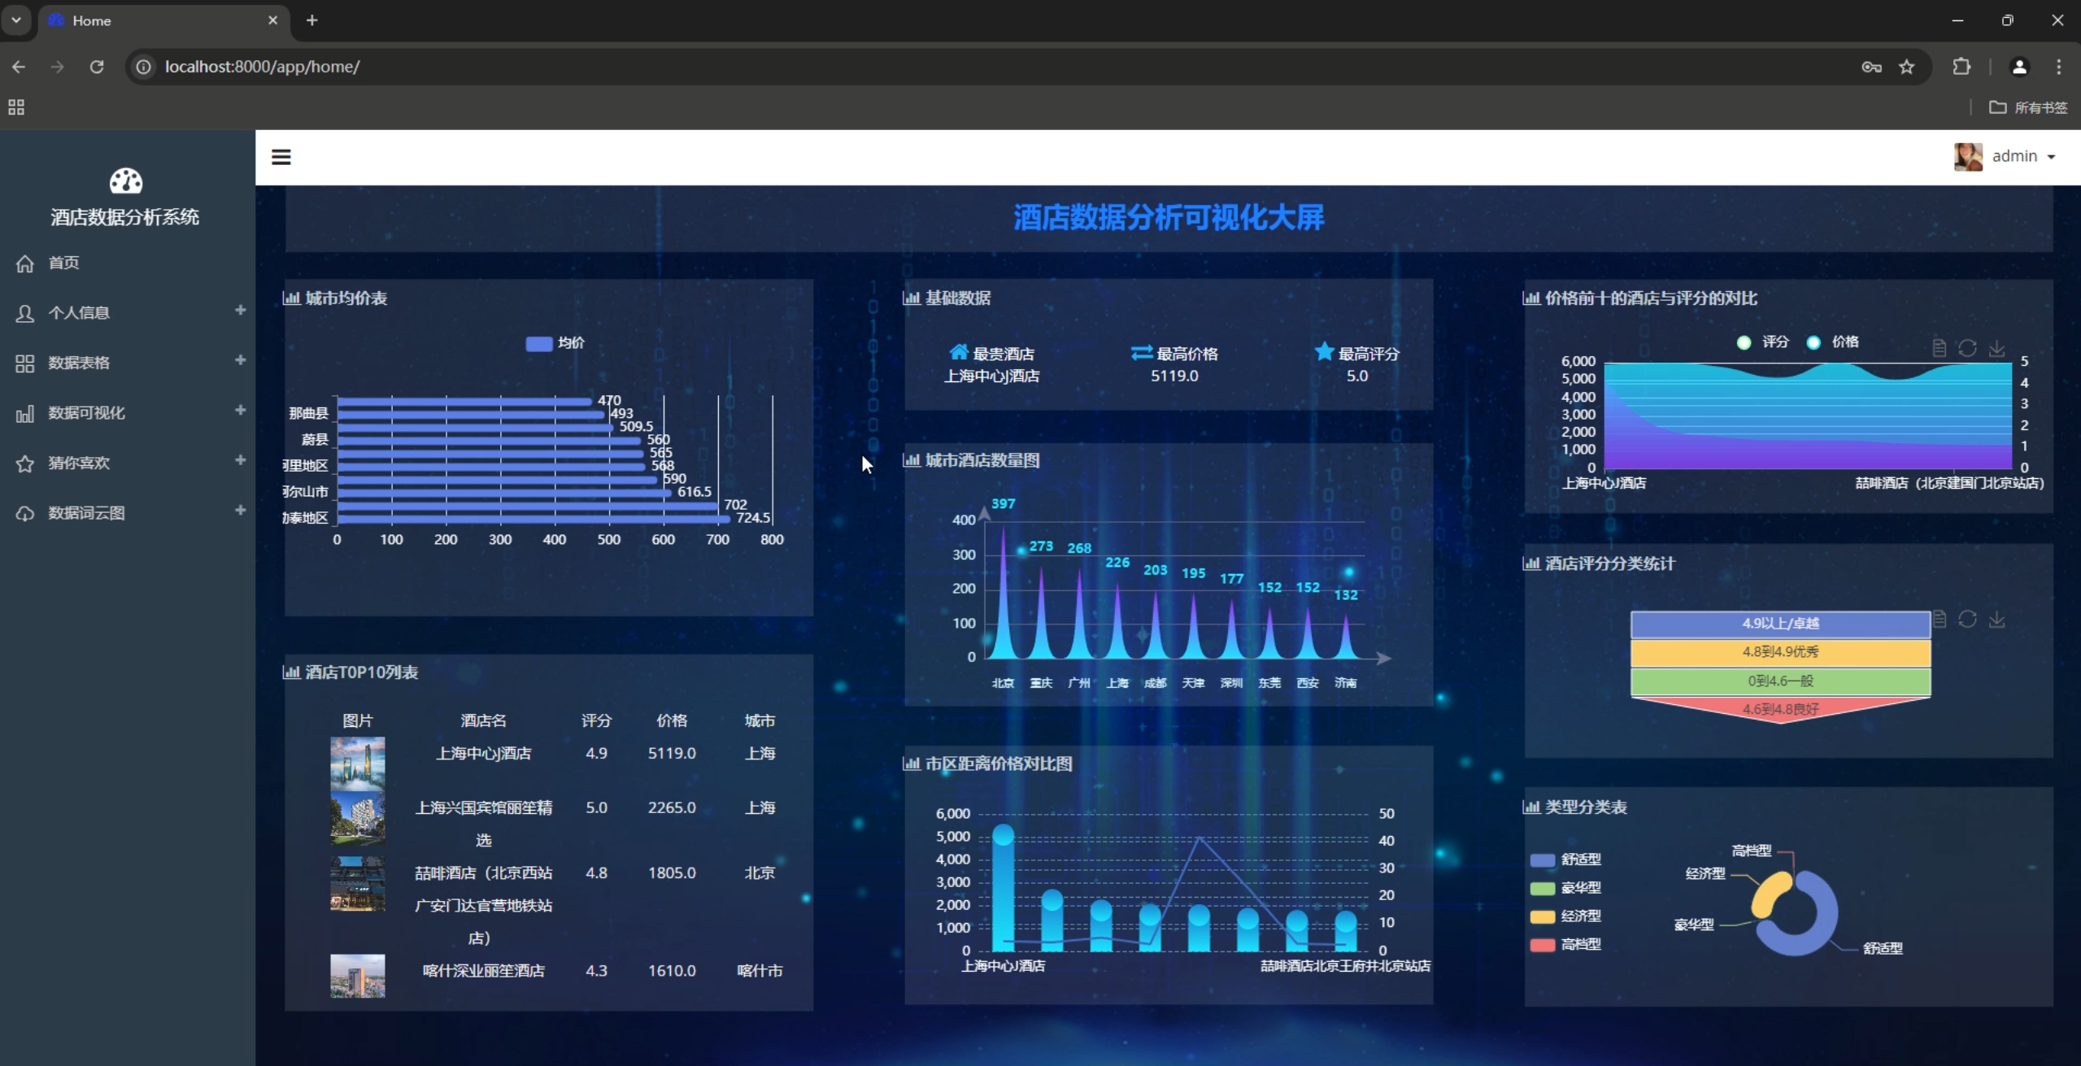
Task: Open the apps grid in bookmarks bar
Action: (16, 107)
